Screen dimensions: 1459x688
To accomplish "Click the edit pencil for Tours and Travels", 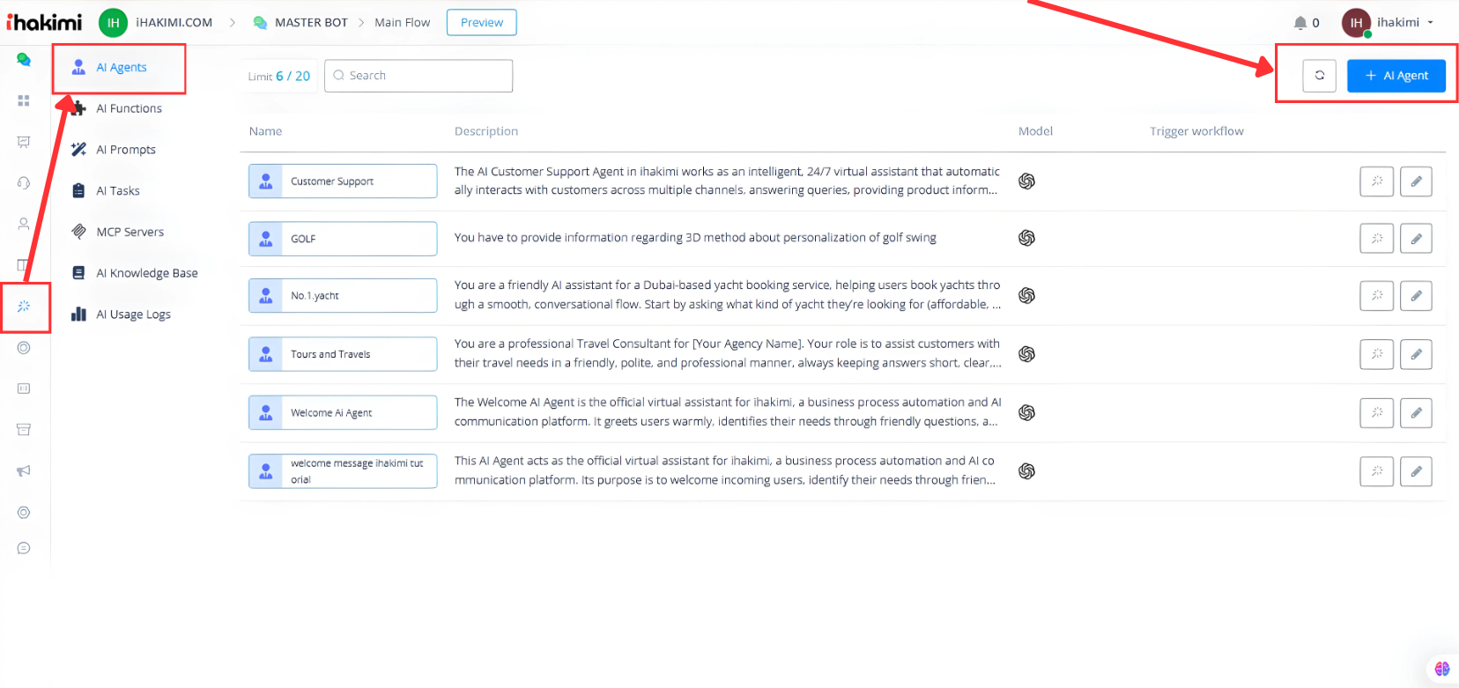I will pyautogui.click(x=1416, y=354).
